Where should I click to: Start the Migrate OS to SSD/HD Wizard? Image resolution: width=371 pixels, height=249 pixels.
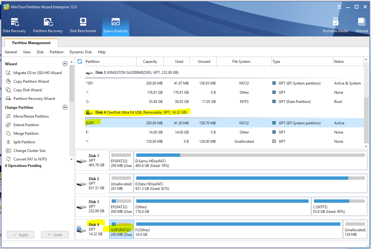[x=33, y=73]
